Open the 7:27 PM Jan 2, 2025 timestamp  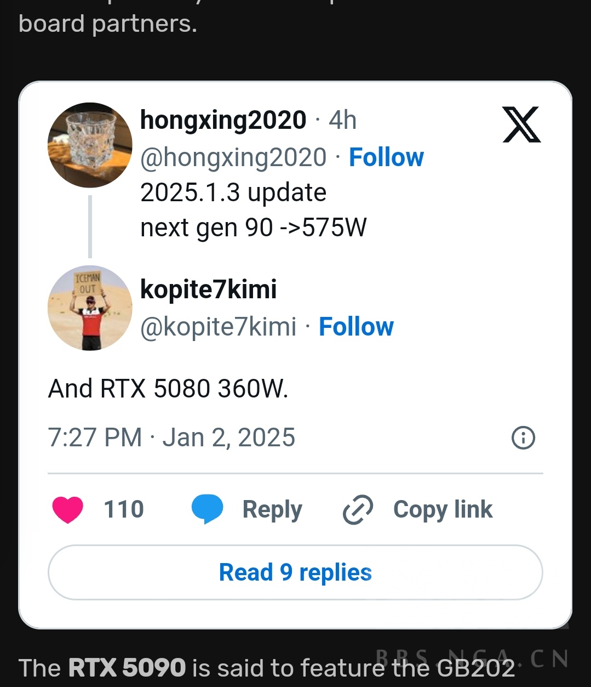pyautogui.click(x=171, y=438)
